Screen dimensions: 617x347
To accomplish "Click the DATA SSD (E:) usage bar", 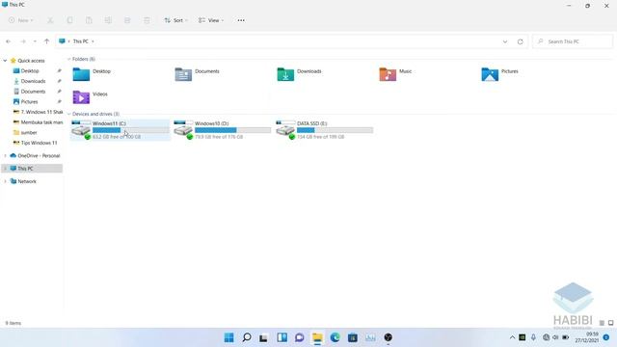I will (x=335, y=130).
